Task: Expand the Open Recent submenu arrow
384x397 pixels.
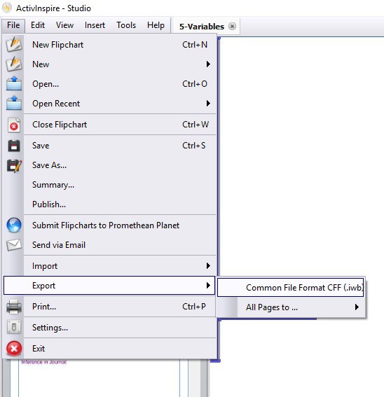Action: point(208,104)
